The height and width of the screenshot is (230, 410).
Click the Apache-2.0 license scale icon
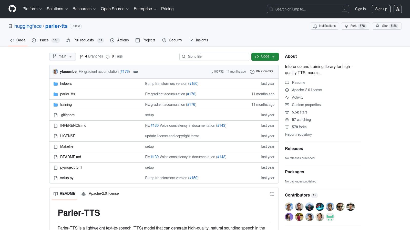pos(287,90)
